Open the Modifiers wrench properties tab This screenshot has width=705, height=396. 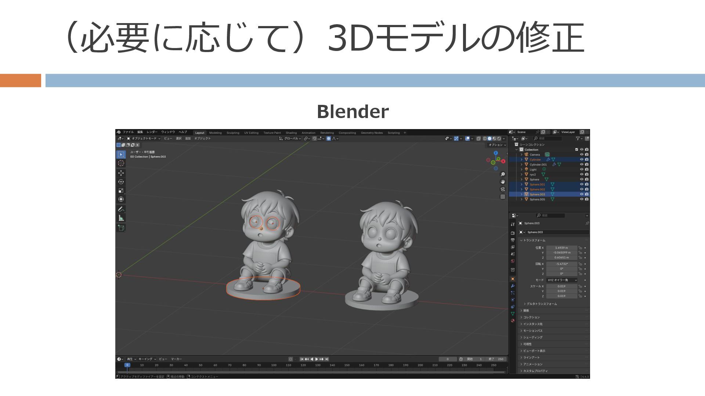tap(513, 286)
